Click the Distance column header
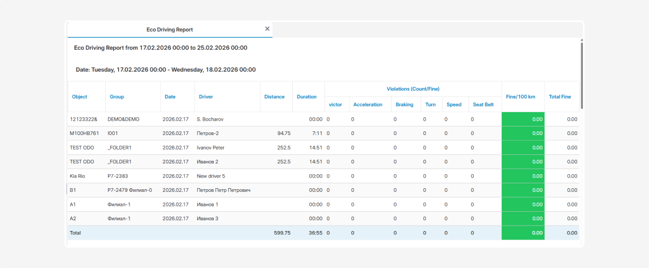The height and width of the screenshot is (268, 649). [275, 97]
